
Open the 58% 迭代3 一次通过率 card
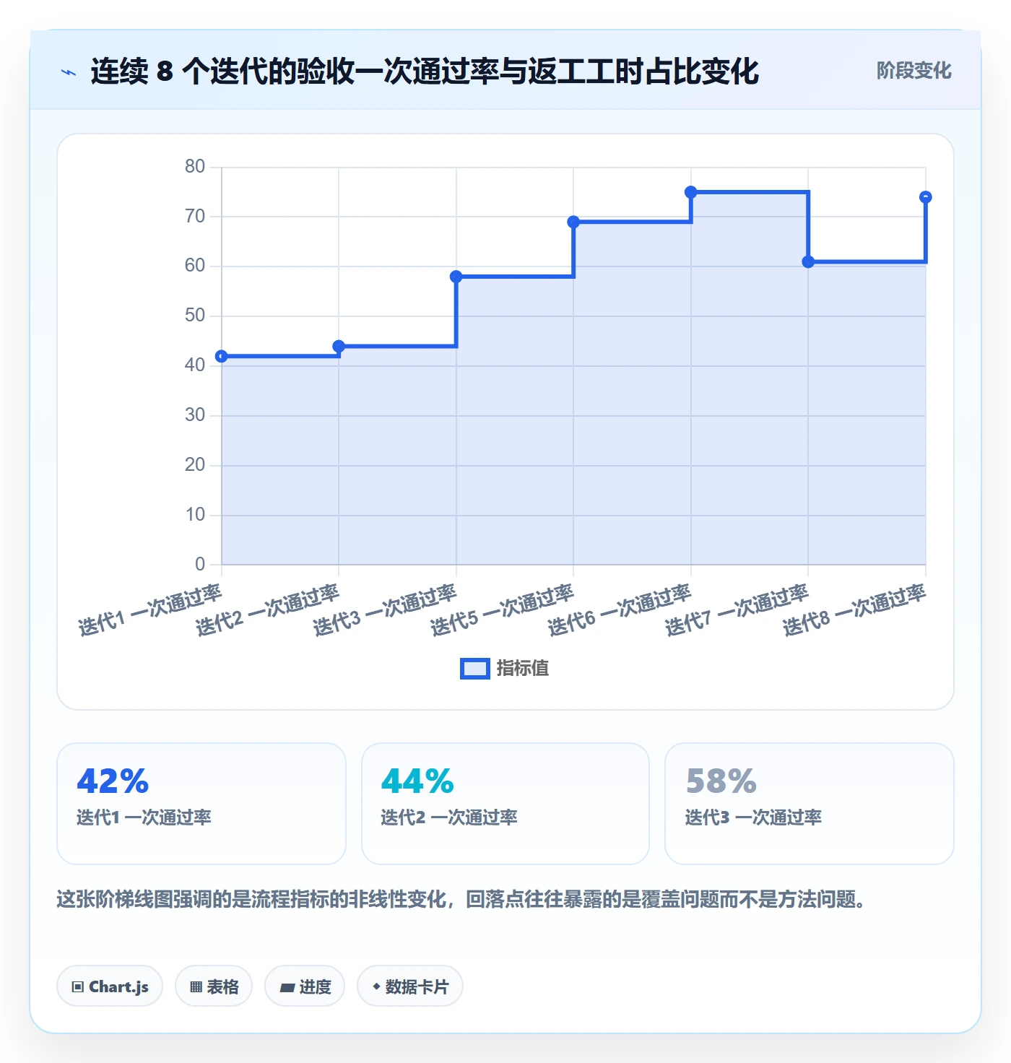click(x=810, y=804)
